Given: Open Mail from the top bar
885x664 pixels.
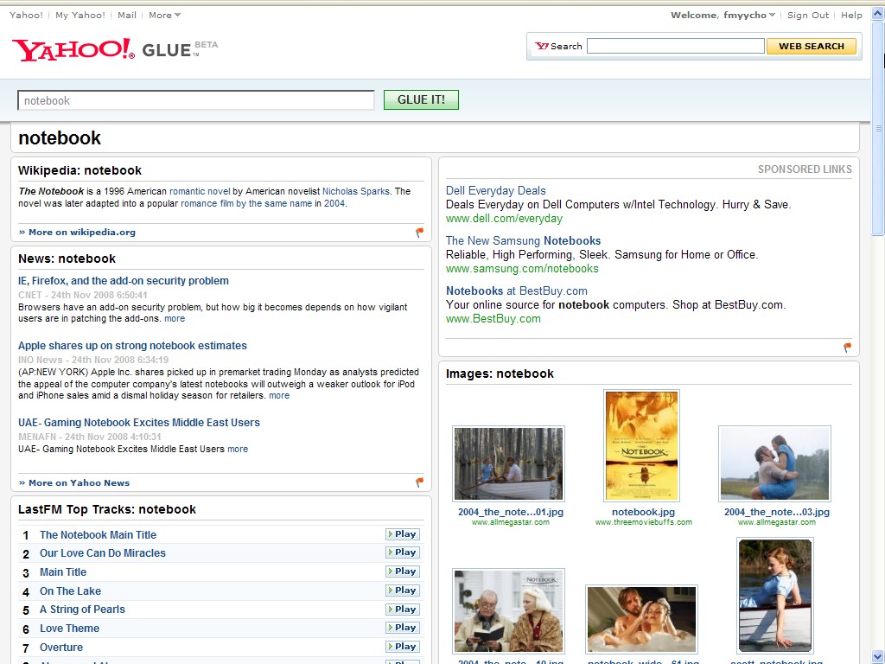Looking at the screenshot, I should [127, 16].
